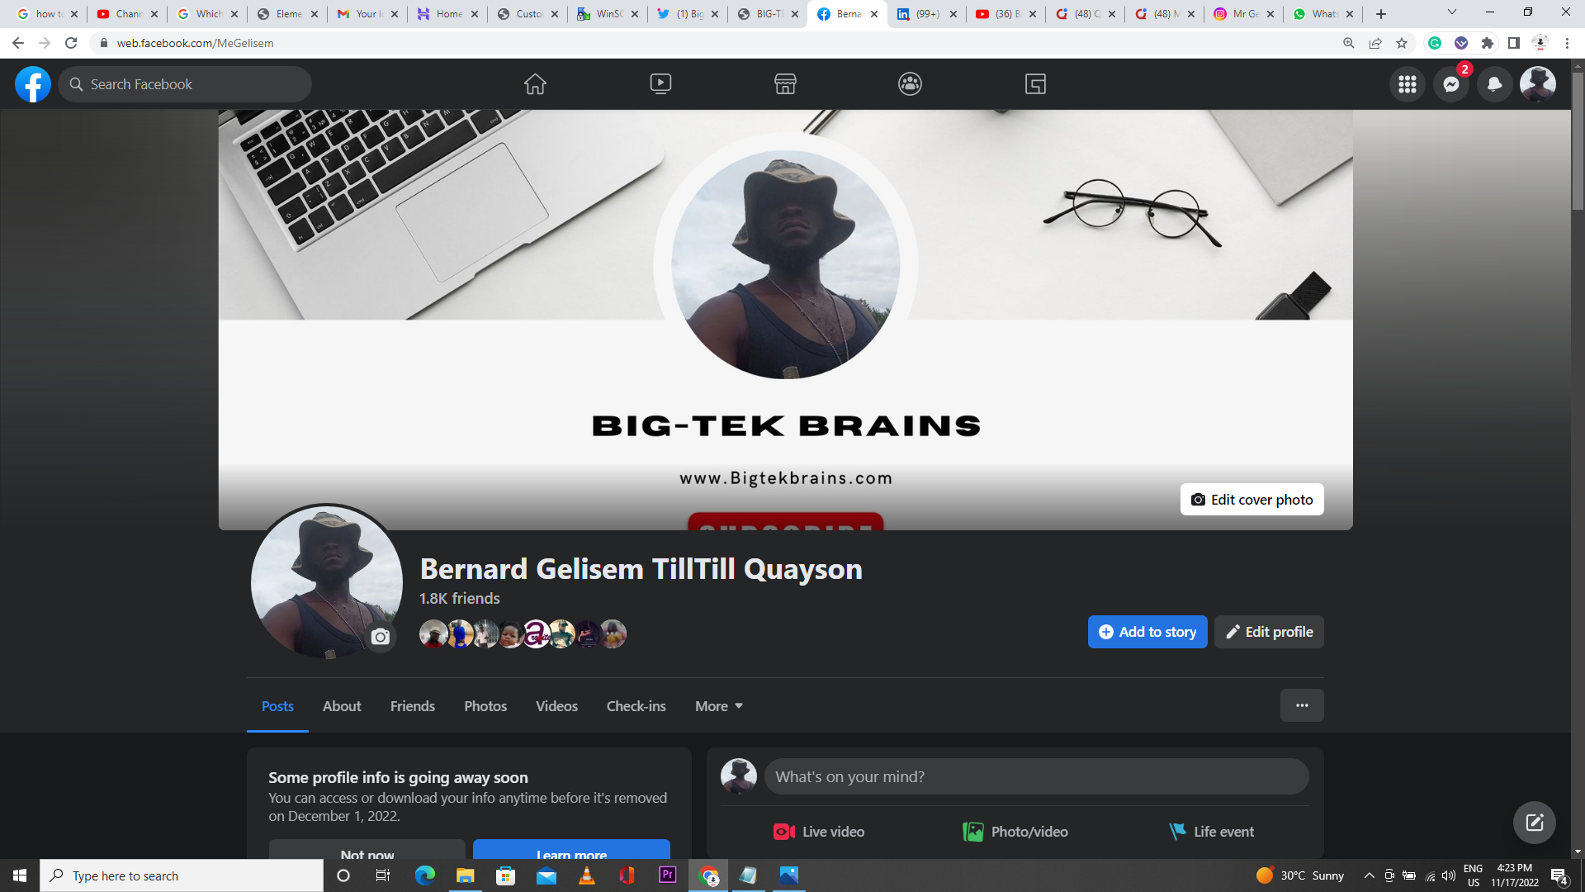Add a Life event
Image resolution: width=1585 pixels, height=892 pixels.
tap(1211, 831)
